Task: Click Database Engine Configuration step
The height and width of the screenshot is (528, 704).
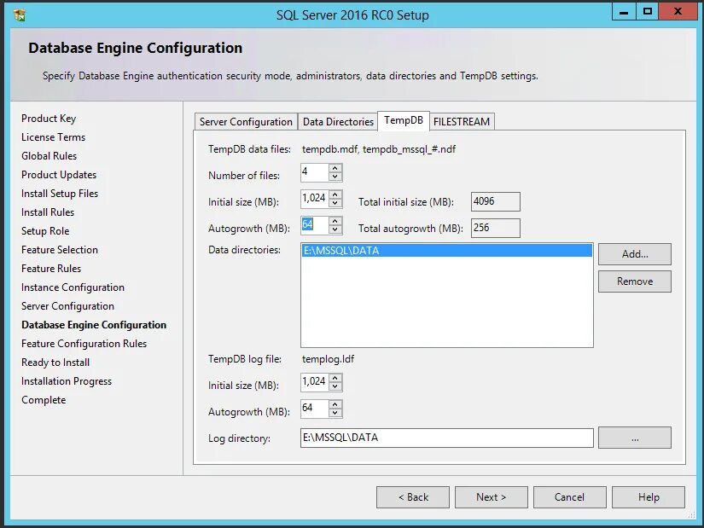Action: click(94, 325)
